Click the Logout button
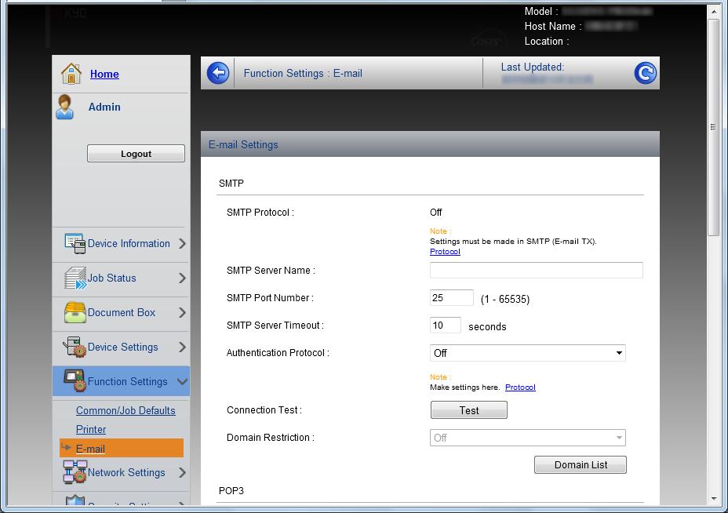This screenshot has width=728, height=513. pyautogui.click(x=136, y=154)
